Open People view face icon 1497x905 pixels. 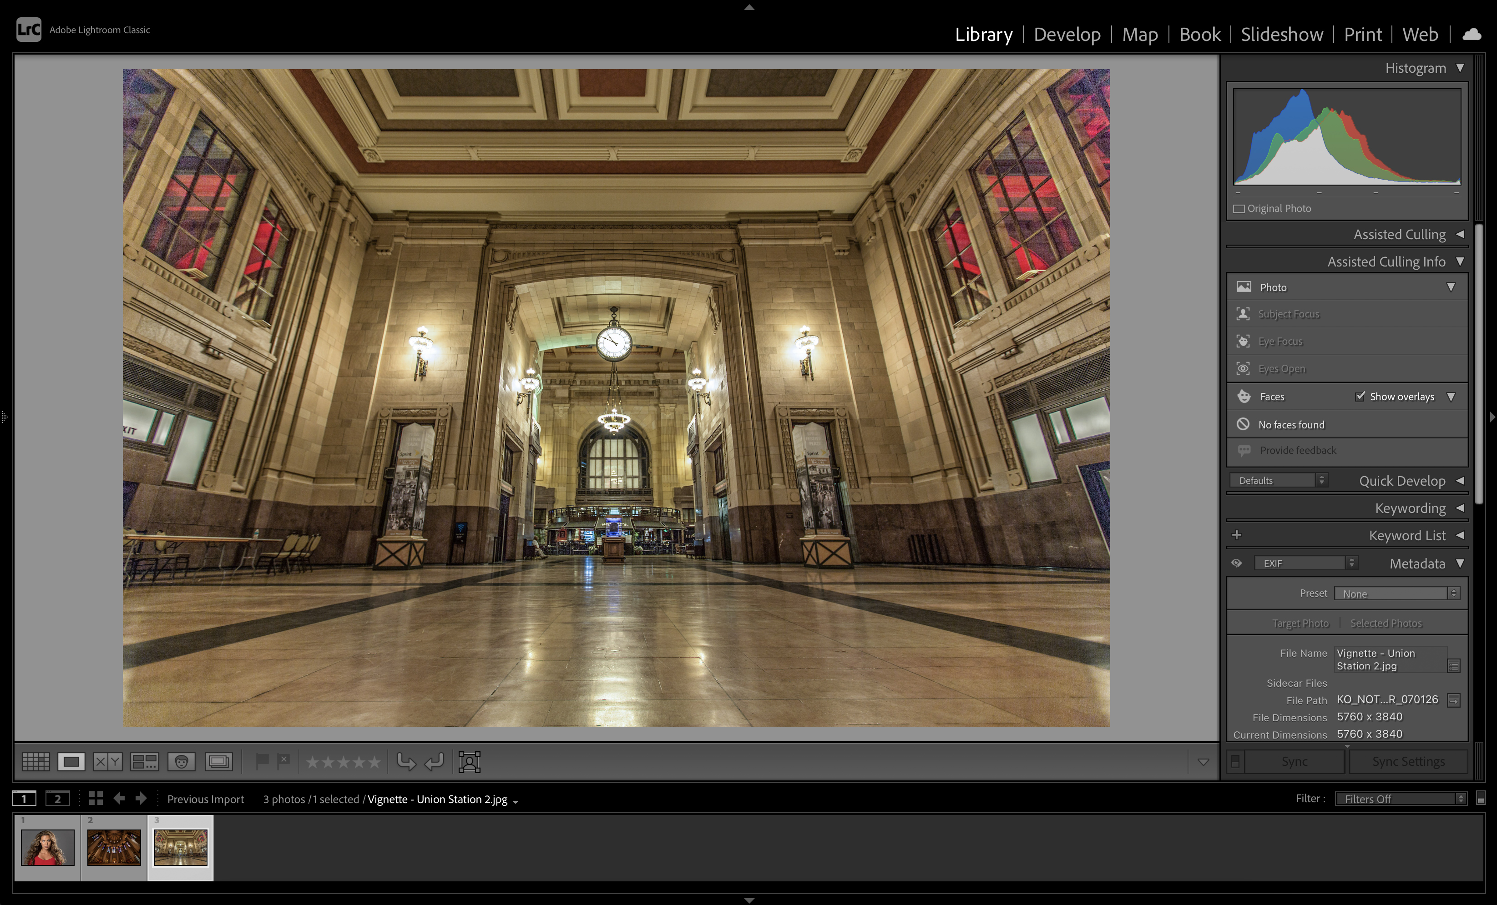[x=181, y=762]
